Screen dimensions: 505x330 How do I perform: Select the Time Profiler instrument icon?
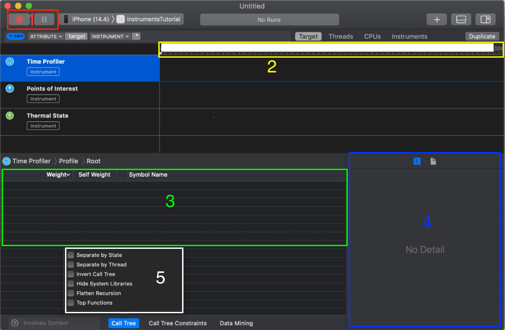tap(10, 61)
